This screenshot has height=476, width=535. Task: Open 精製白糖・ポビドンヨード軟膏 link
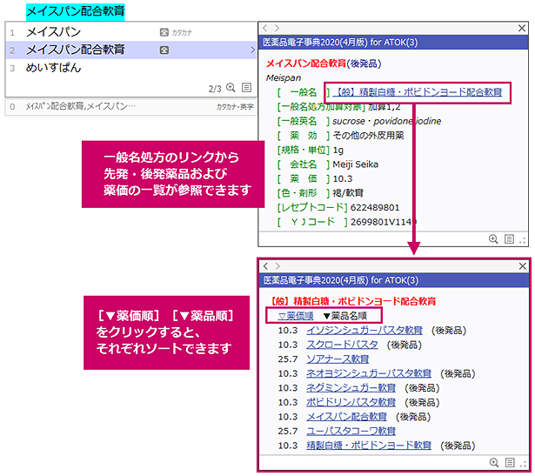(x=369, y=446)
